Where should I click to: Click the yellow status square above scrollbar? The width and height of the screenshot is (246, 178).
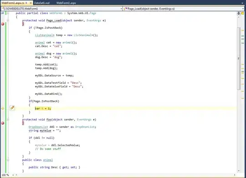(242, 13)
